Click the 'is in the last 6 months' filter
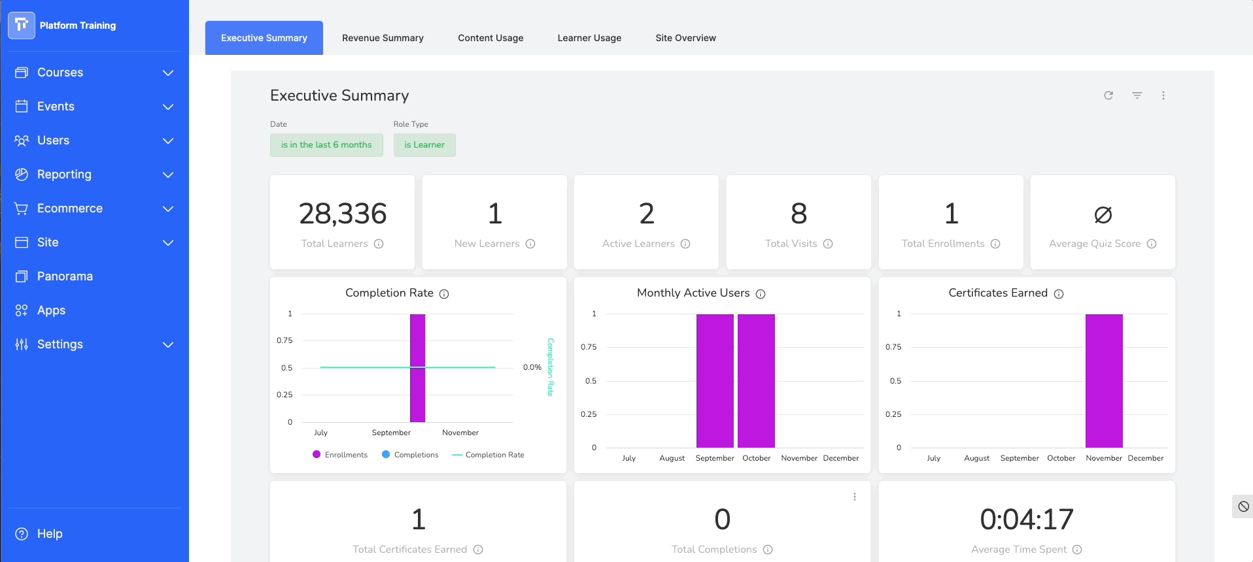This screenshot has width=1253, height=562. point(326,145)
